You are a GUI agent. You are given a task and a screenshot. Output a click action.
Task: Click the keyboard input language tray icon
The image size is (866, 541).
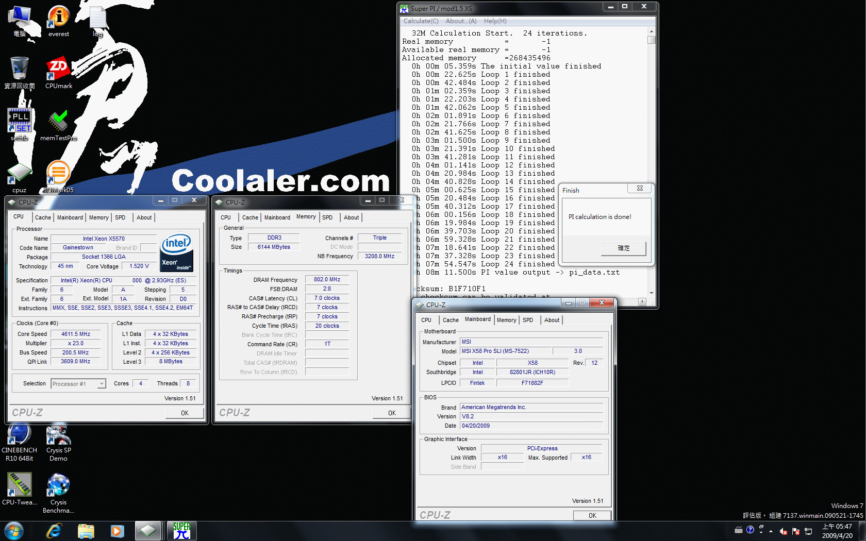coord(738,530)
